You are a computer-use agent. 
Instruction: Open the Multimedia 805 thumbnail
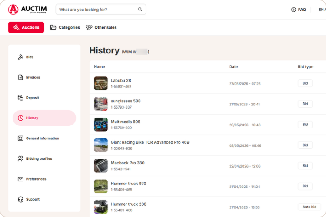pyautogui.click(x=101, y=125)
